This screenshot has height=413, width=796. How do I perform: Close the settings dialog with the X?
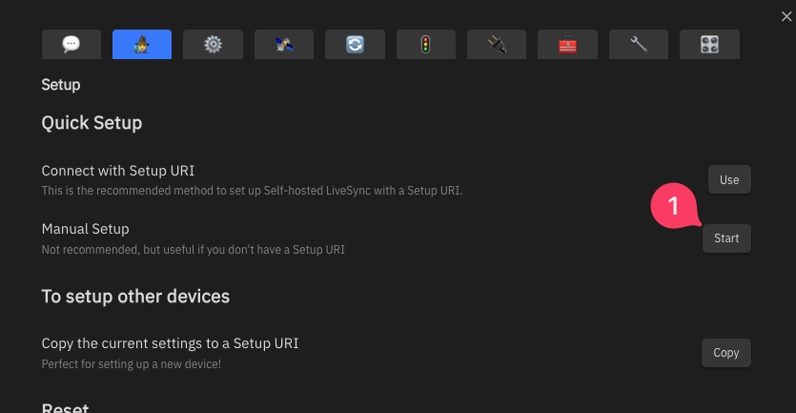coord(786,17)
